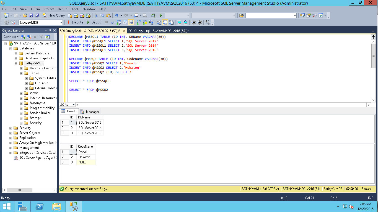Image resolution: width=378 pixels, height=212 pixels.
Task: Click the DBName column header
Action: click(90, 117)
